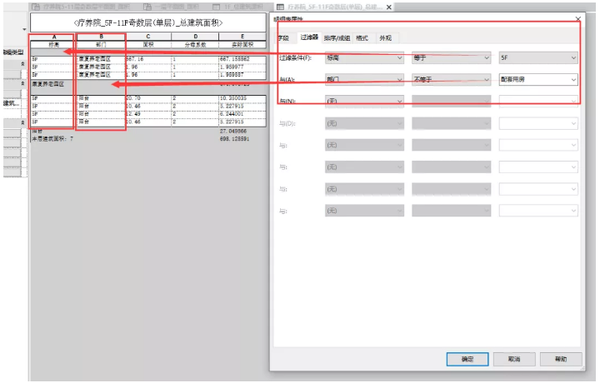This screenshot has width=600, height=383.
Task: Switch to the 疗养院5-11层奇数层平面图_面积 view tab
Action: pos(81,7)
